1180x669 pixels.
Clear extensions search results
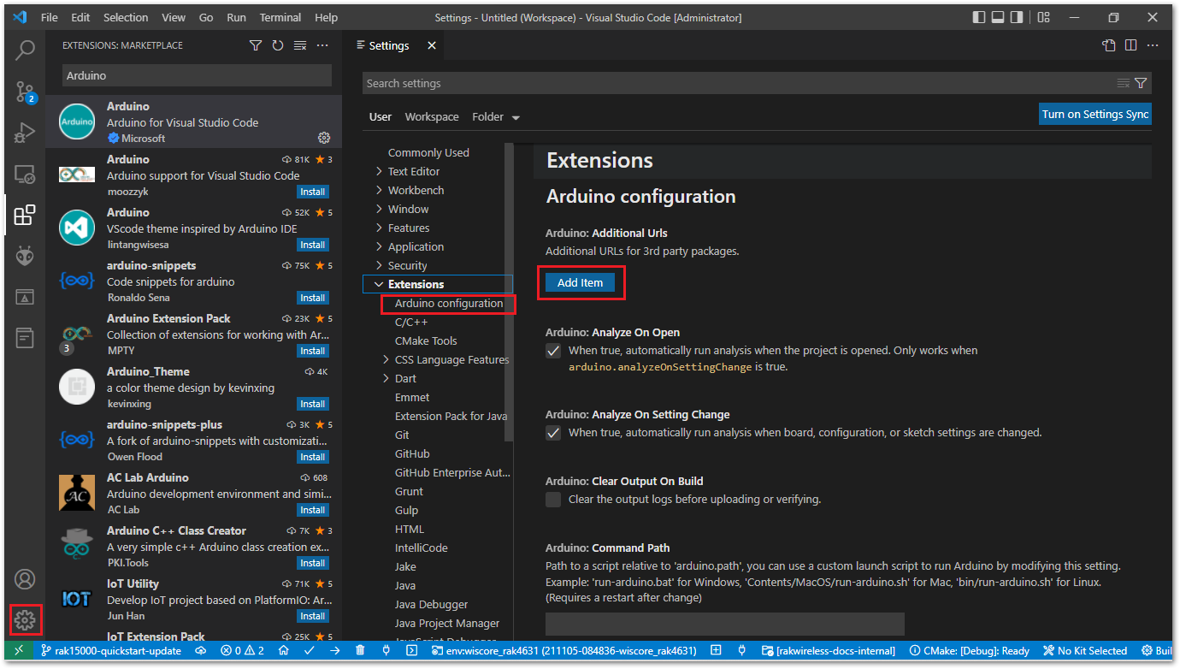(300, 45)
